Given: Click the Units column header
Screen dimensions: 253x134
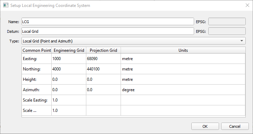Looking at the screenshot, I should (x=183, y=50).
